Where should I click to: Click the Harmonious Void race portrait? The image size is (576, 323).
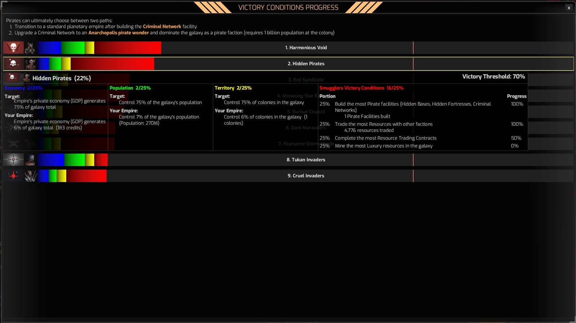30,48
